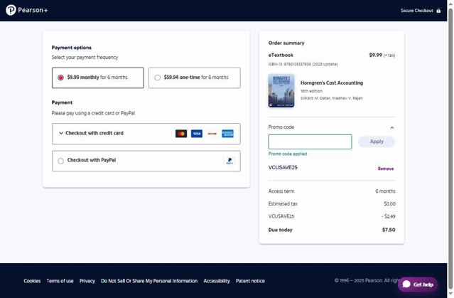This screenshot has width=454, height=298.
Task: Click the Promo code applied message
Action: (x=288, y=154)
